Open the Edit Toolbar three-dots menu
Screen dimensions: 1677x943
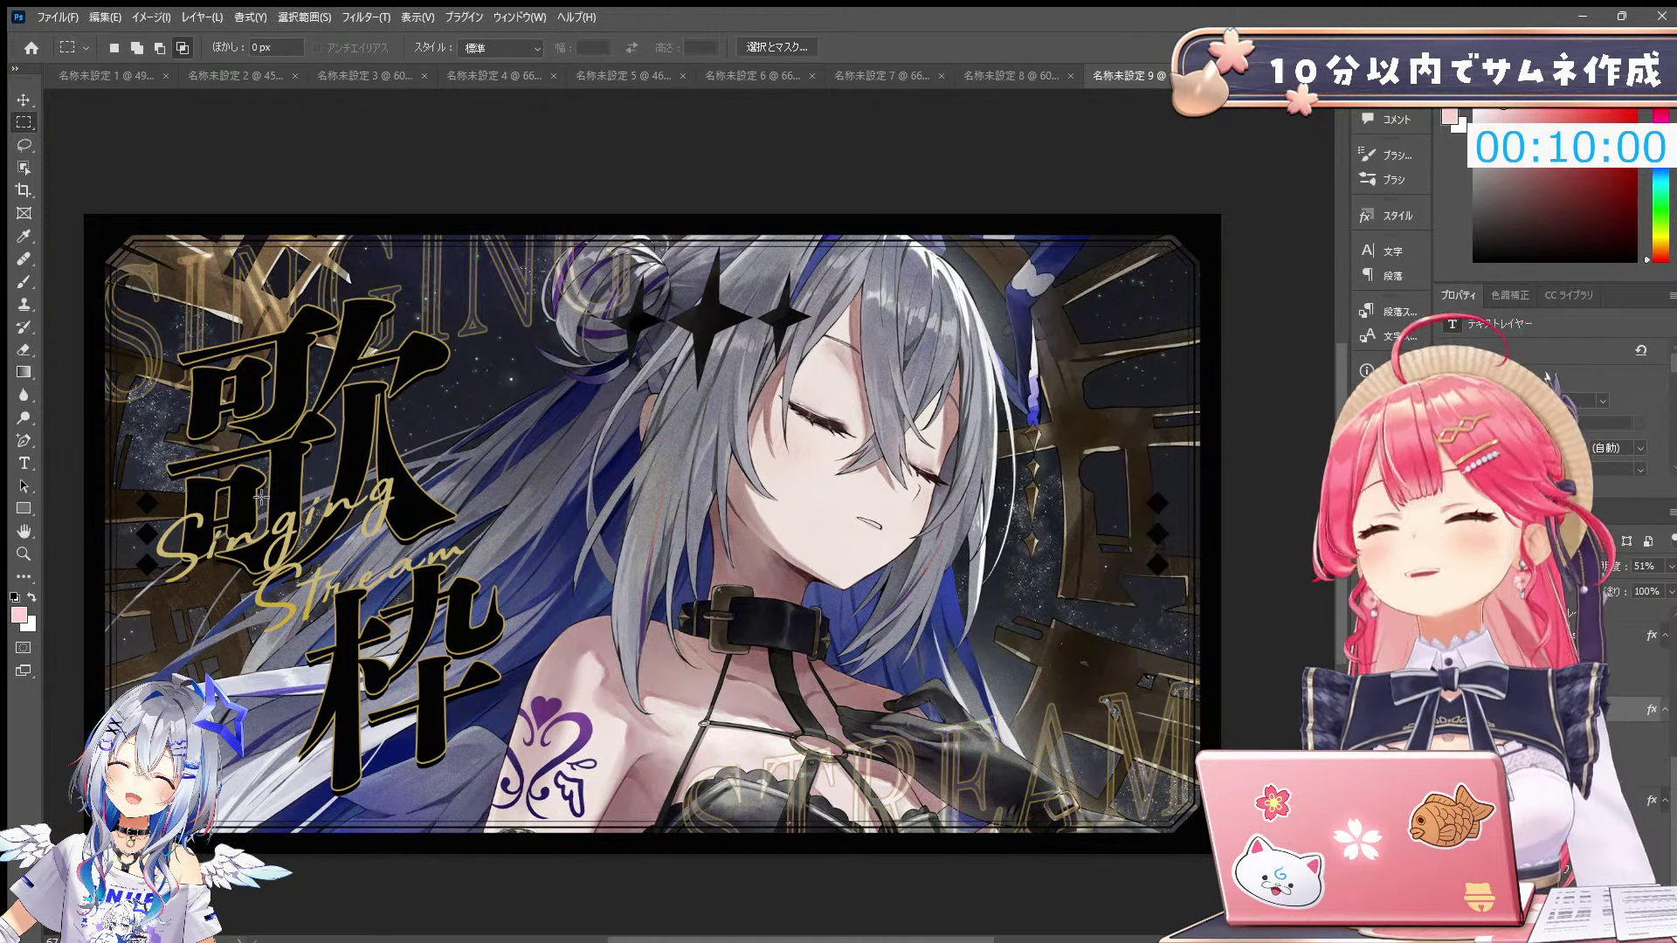tap(24, 576)
